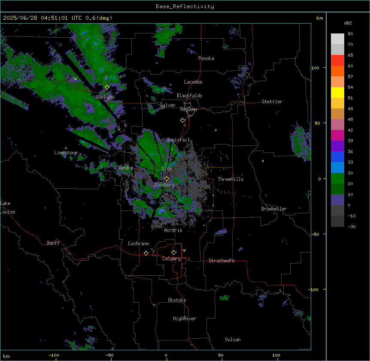Click the ThreeHills label
The image size is (370, 361).
click(x=230, y=179)
